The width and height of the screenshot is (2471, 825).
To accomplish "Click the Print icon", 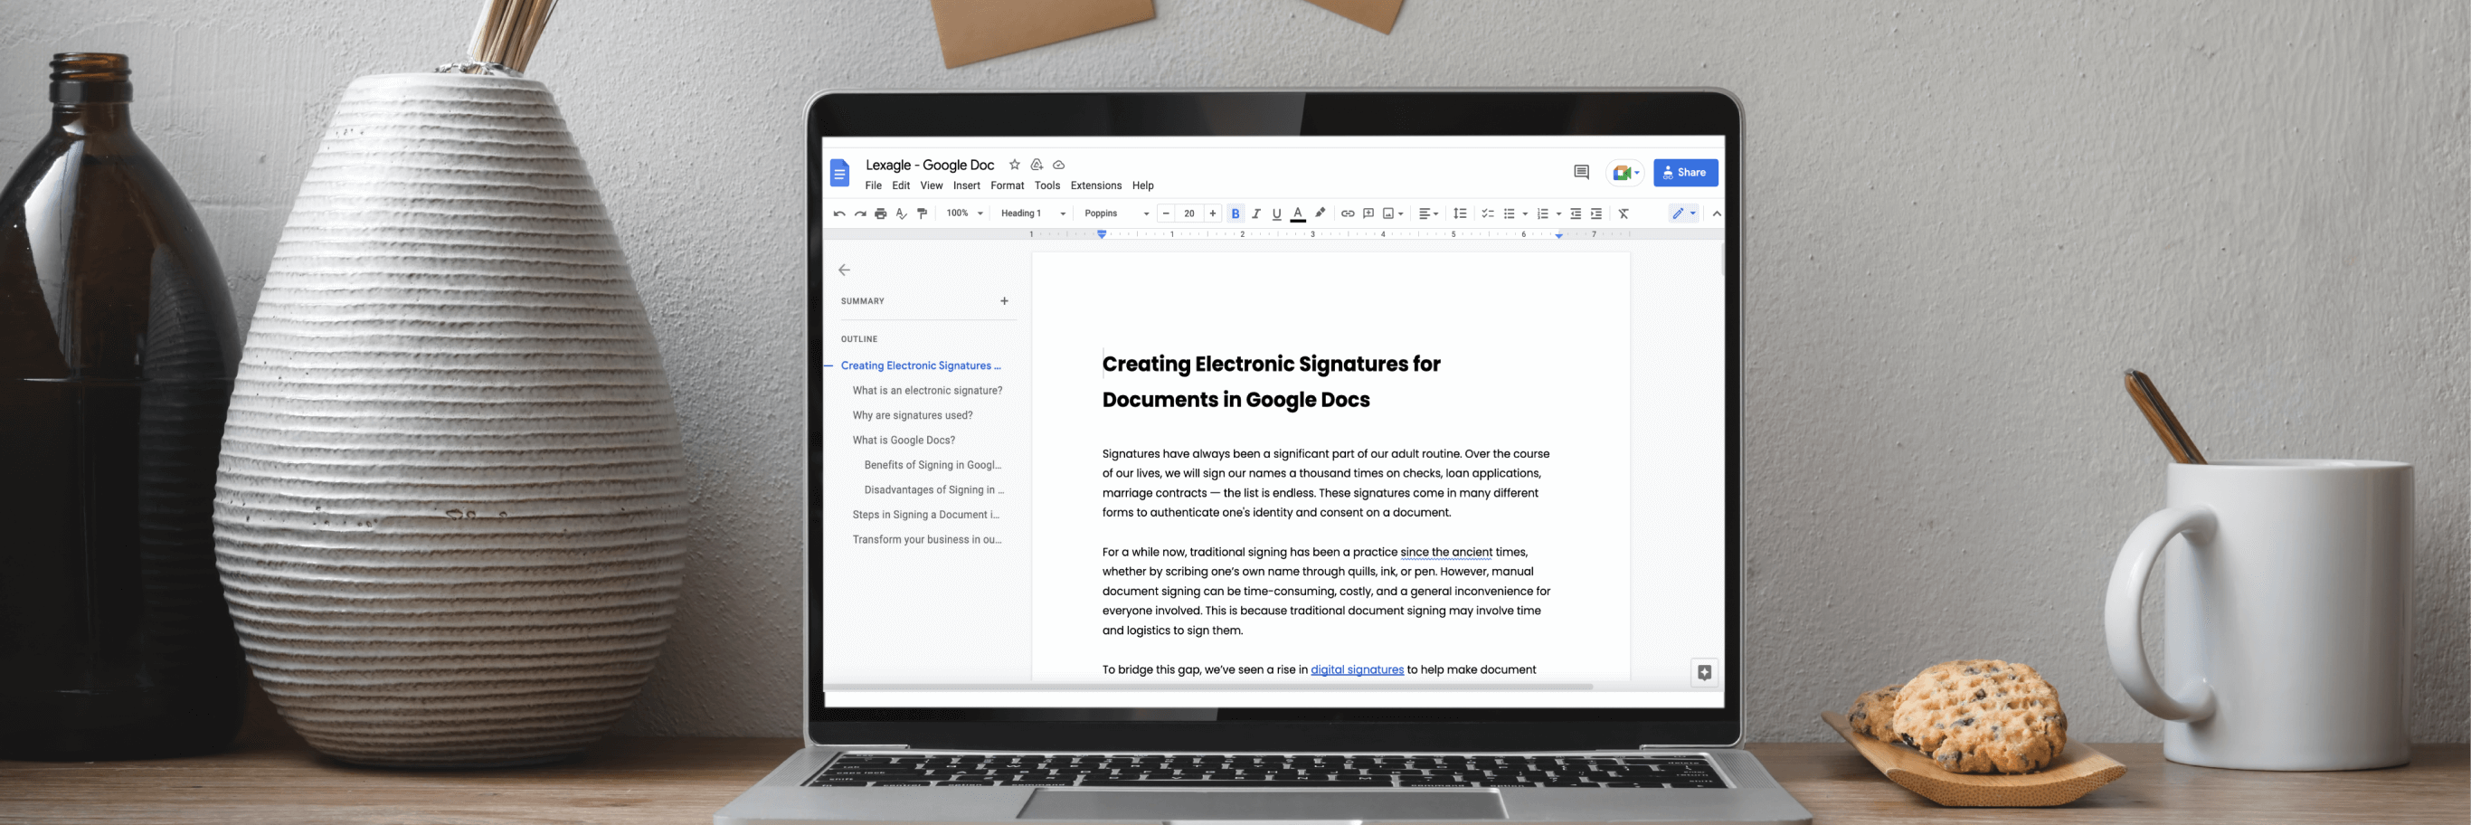I will 880,213.
